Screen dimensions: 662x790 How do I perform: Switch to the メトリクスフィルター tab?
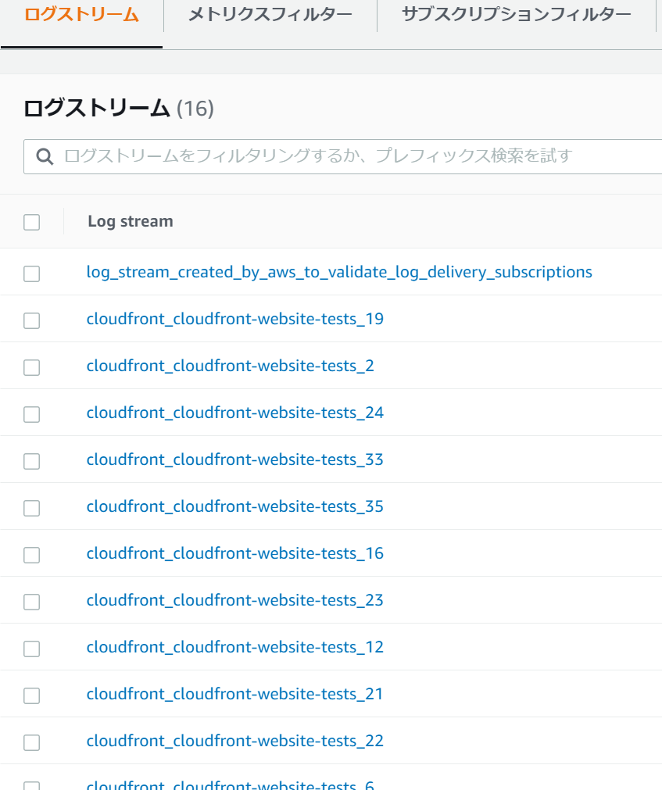tap(269, 14)
